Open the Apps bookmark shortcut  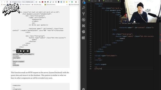3,4
